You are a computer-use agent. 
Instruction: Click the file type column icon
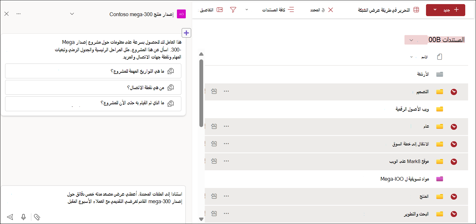pos(439,57)
